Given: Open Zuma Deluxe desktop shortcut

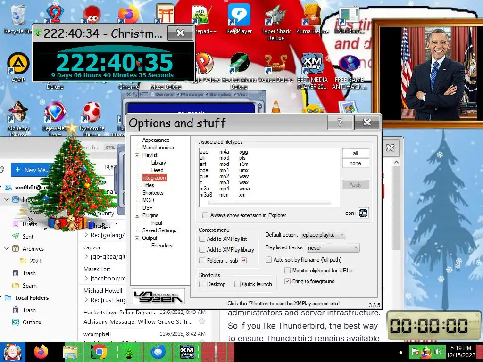Looking at the screenshot, I should point(312,18).
